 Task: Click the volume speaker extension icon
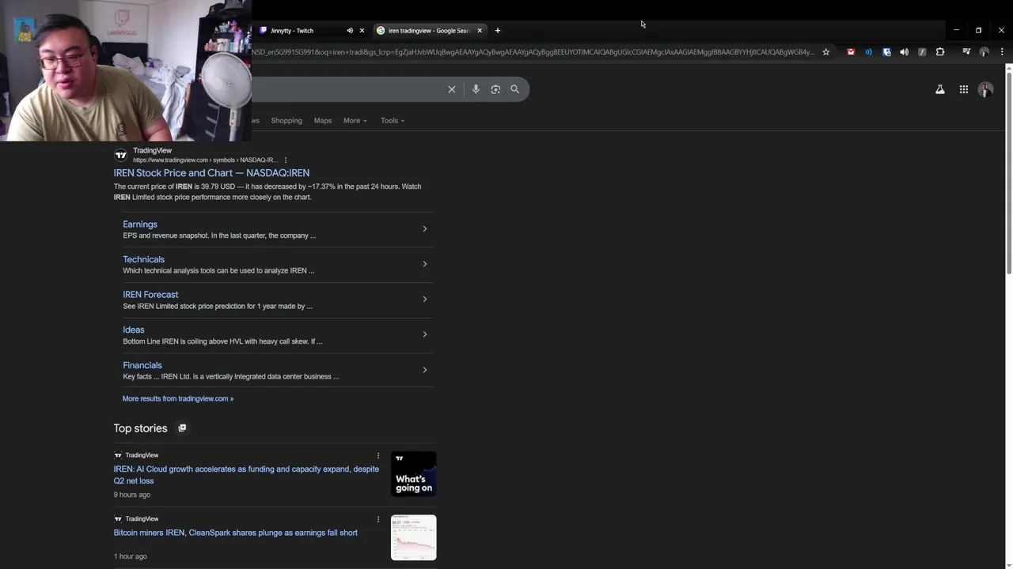904,52
